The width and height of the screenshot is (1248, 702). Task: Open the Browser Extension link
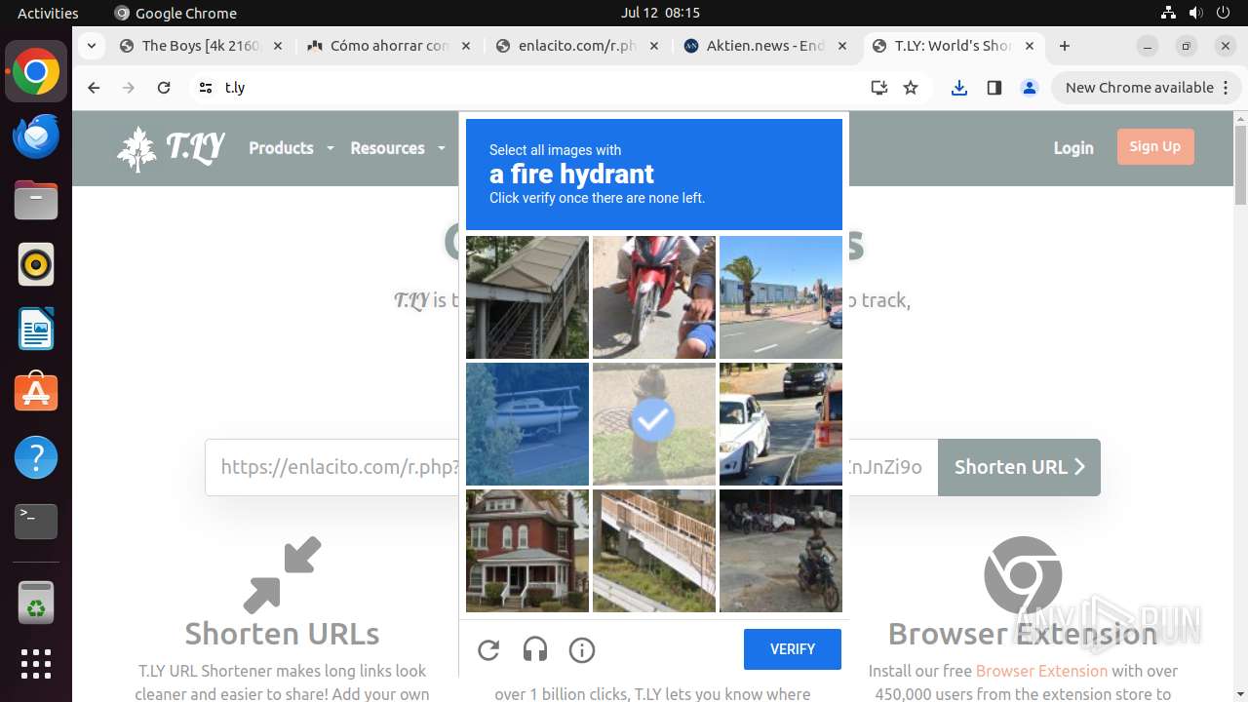(x=1041, y=671)
